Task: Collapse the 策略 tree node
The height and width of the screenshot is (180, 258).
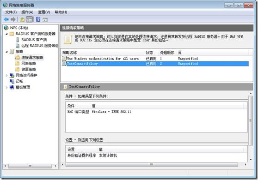Action: point(6,52)
